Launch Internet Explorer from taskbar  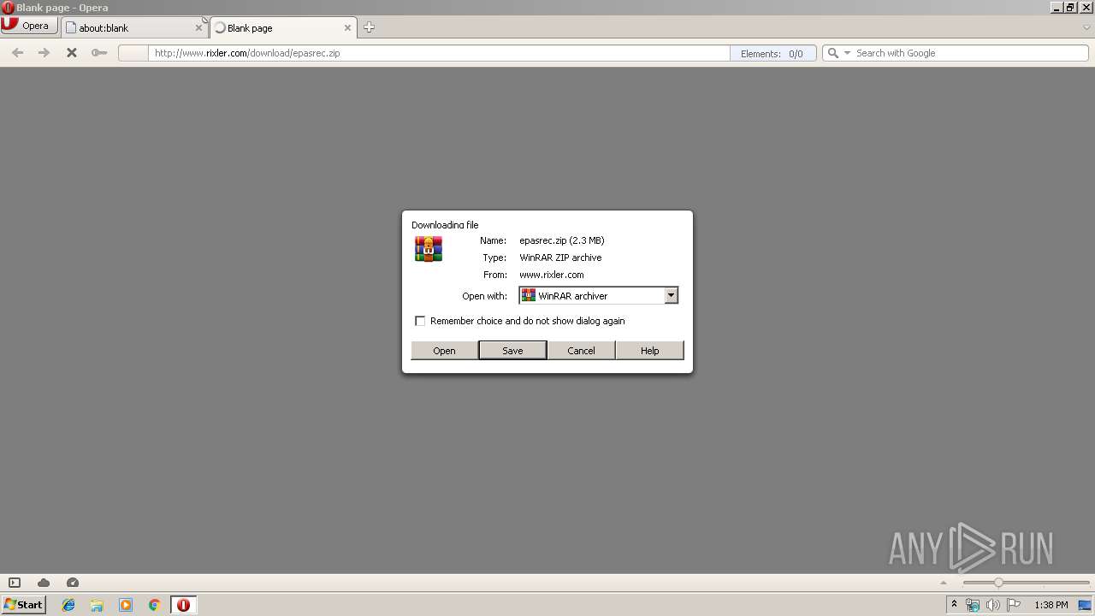68,605
